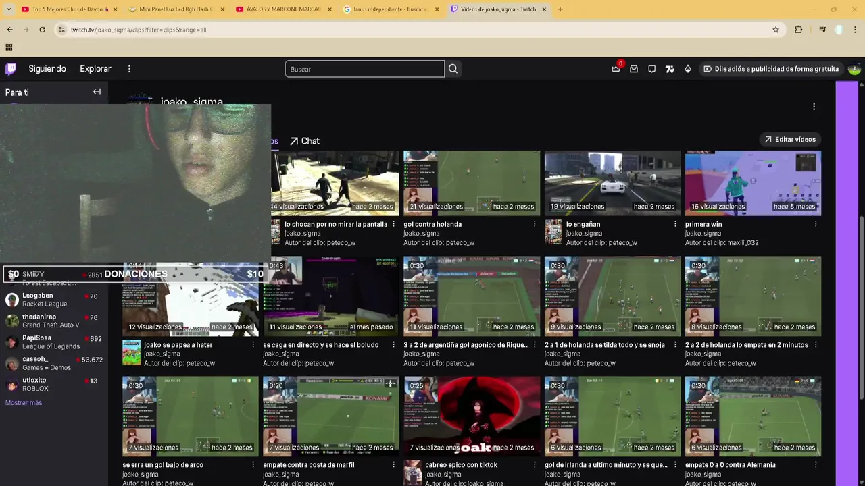
Task: Open options for '2 a 1 de holanda' clip
Action: point(674,345)
